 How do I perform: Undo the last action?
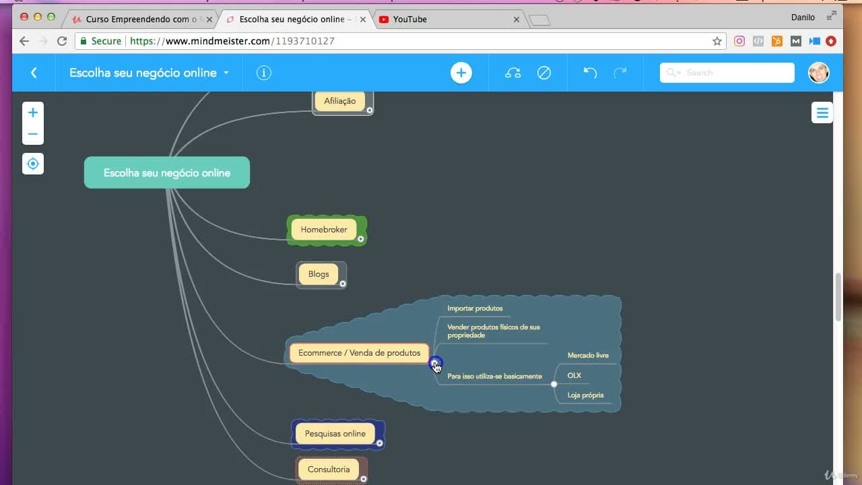click(x=590, y=73)
